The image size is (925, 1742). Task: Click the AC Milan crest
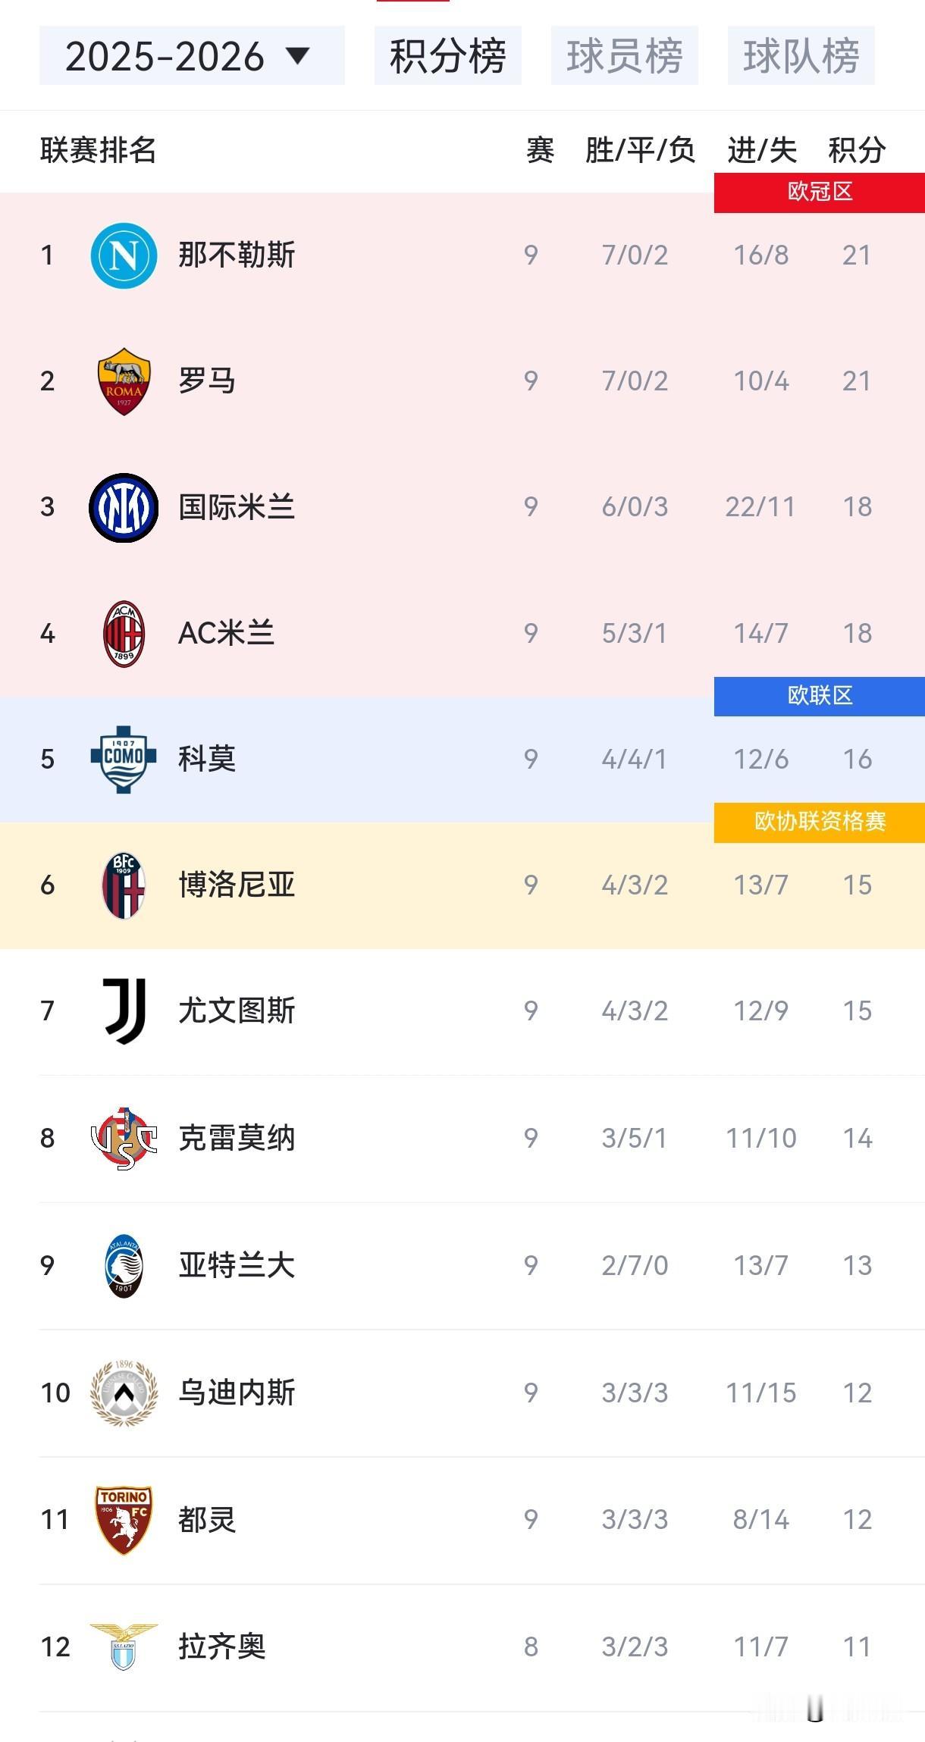[x=124, y=633]
